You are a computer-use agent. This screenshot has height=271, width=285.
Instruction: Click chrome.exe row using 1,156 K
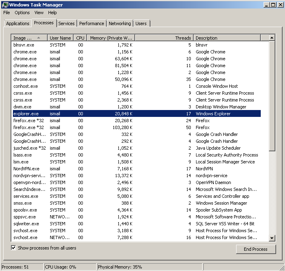(x=137, y=52)
